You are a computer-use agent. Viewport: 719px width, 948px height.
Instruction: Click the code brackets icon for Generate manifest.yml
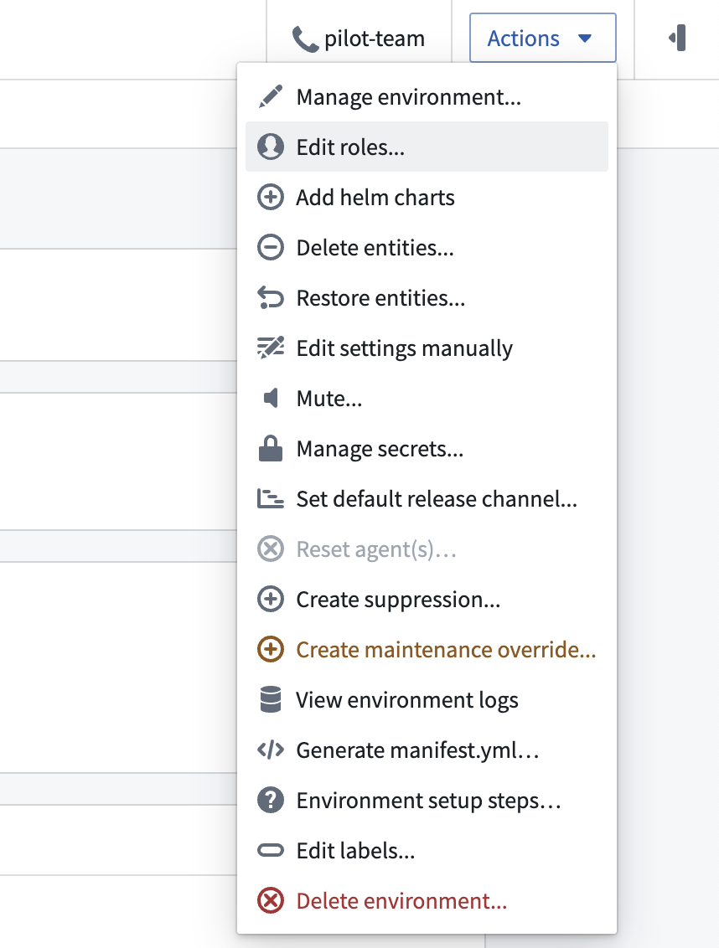270,750
